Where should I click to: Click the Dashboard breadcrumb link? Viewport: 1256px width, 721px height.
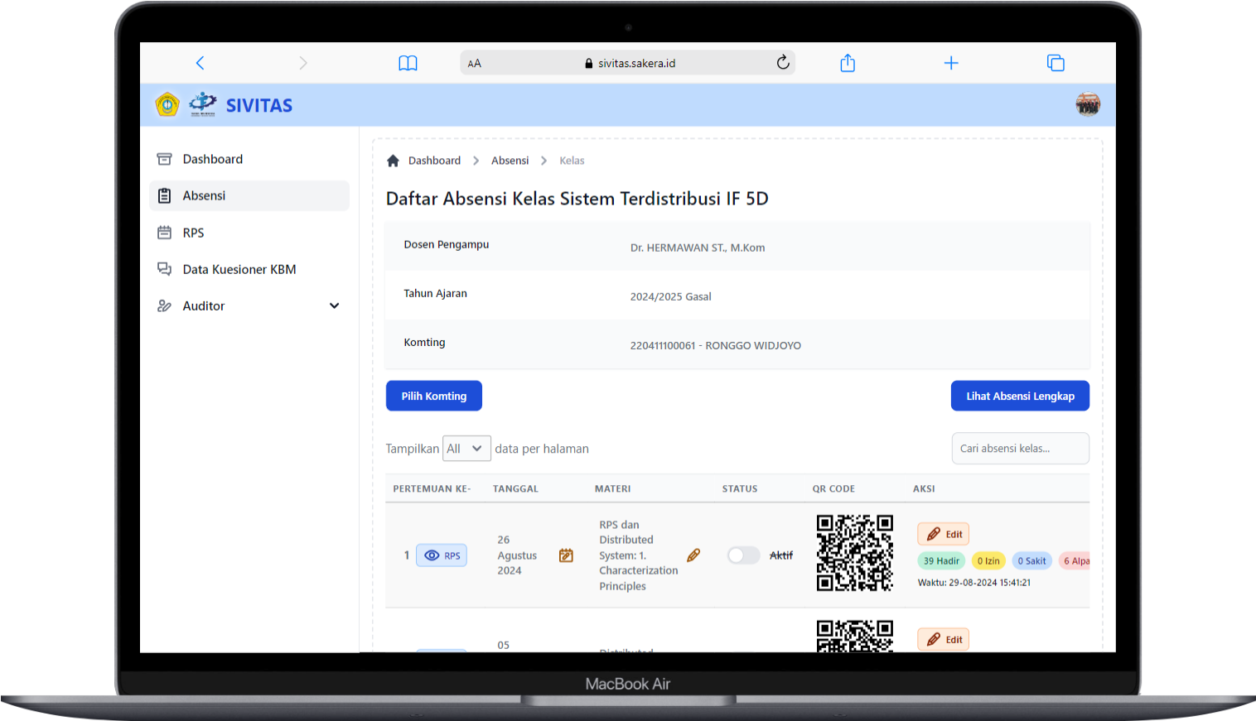(x=434, y=161)
